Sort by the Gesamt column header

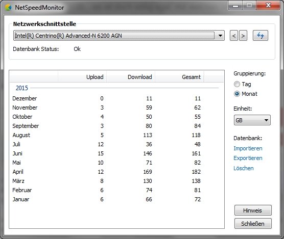179,77
